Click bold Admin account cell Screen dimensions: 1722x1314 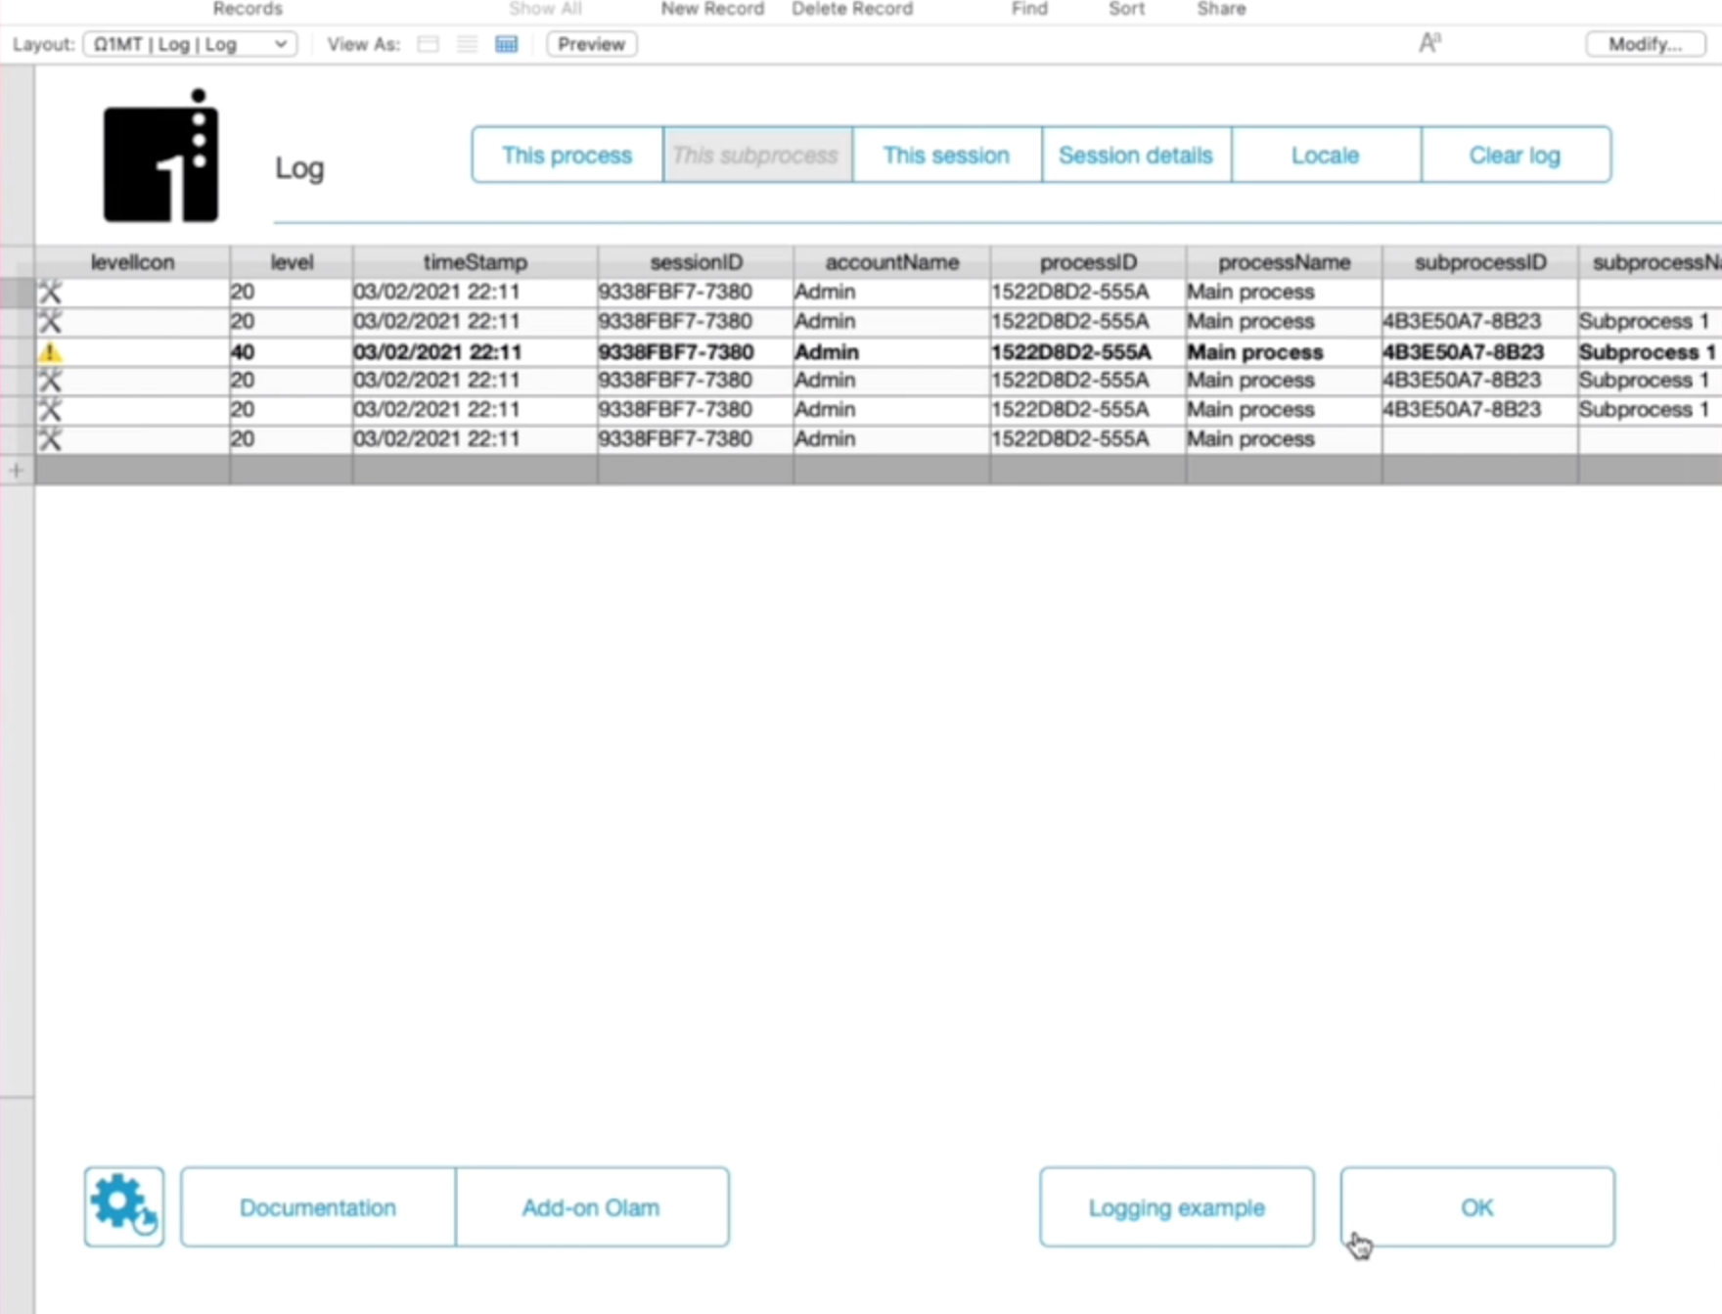point(891,352)
